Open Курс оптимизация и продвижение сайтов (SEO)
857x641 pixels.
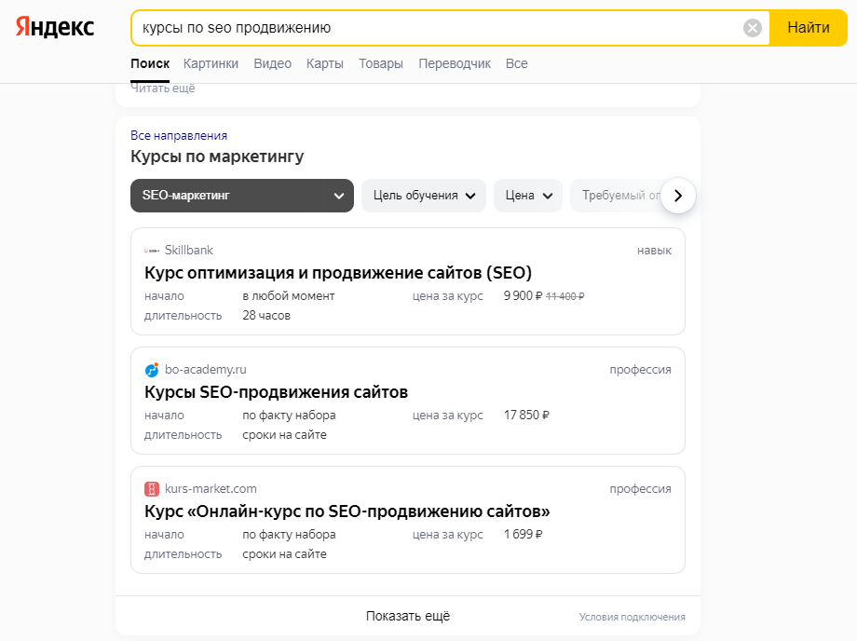[338, 273]
